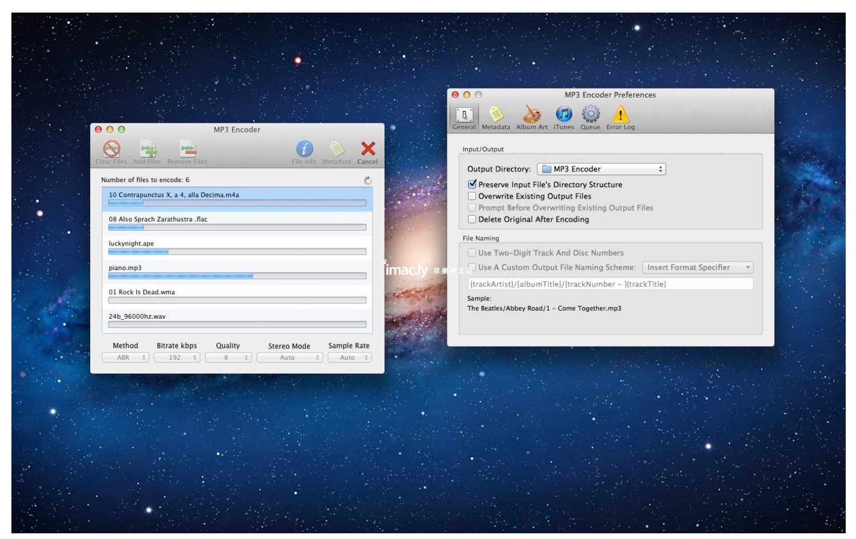Select the 24b_96000hz.wav file row
This screenshot has height=539, width=856.
tap(237, 320)
